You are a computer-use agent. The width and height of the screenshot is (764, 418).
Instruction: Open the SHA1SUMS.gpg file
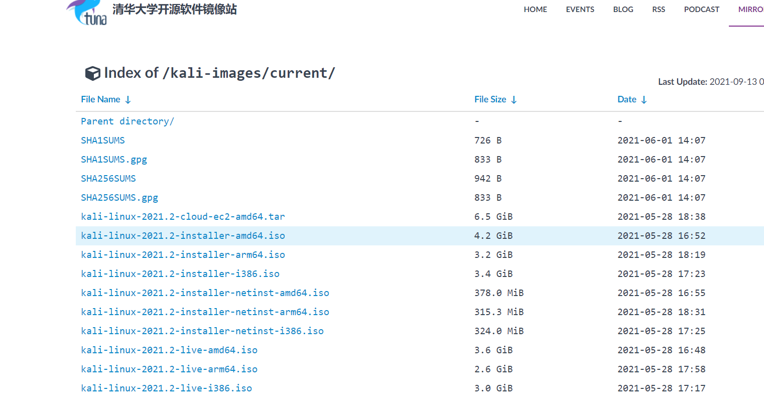click(114, 160)
